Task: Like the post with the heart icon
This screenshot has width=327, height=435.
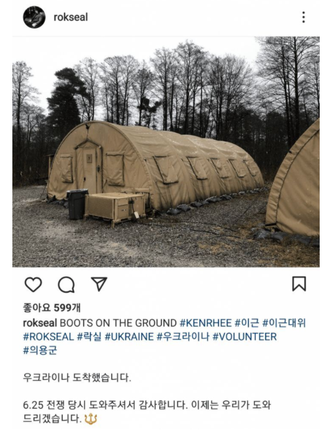Action: (33, 284)
